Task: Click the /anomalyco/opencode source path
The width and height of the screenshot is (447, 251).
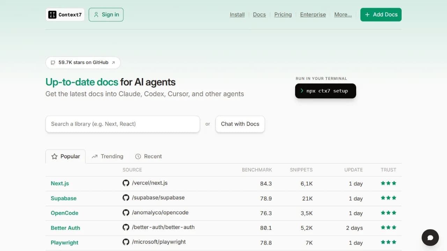Action: click(160, 213)
